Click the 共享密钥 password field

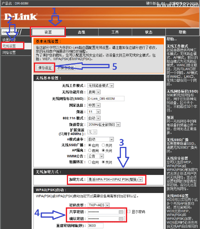(106, 212)
